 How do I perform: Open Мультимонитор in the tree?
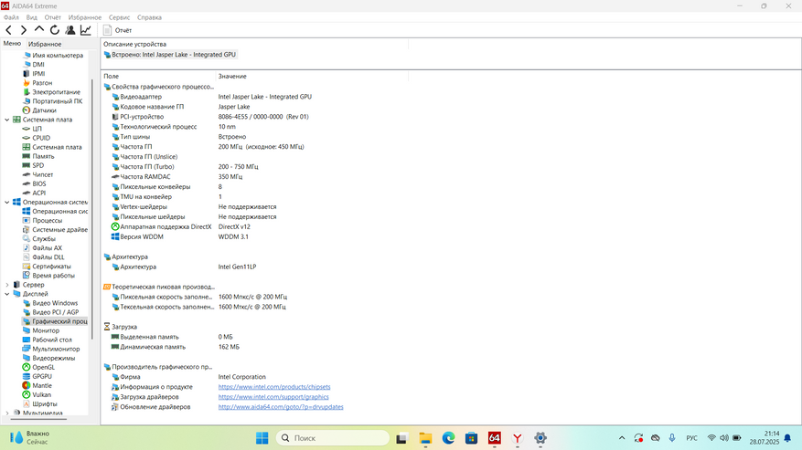51,350
